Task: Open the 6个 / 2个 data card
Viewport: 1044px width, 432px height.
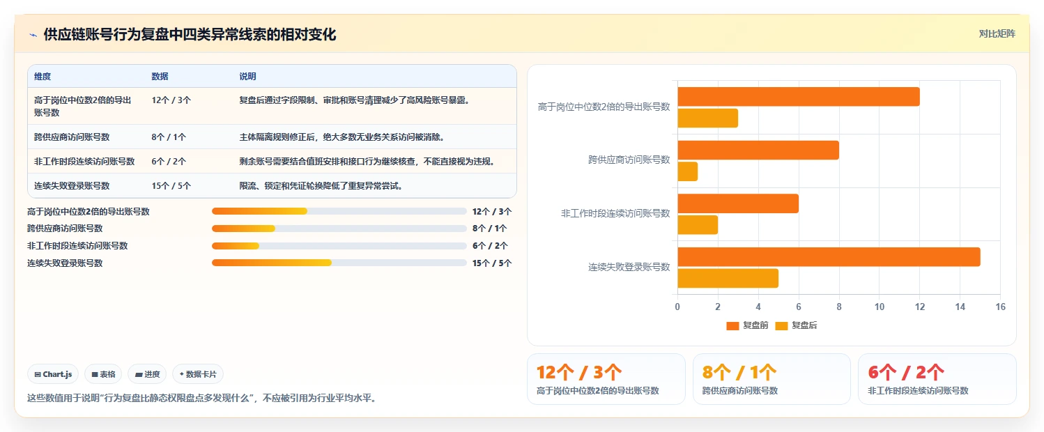Action: pos(937,379)
